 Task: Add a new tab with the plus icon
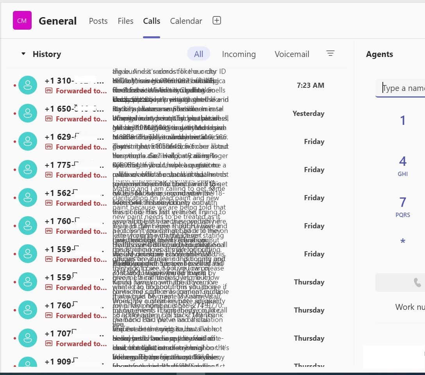pos(217,20)
